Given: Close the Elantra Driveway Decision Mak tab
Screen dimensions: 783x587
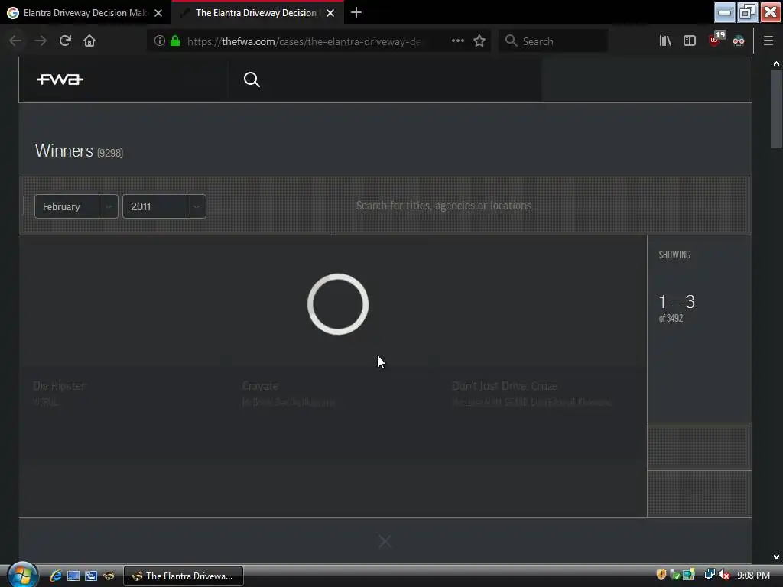Looking at the screenshot, I should click(158, 13).
